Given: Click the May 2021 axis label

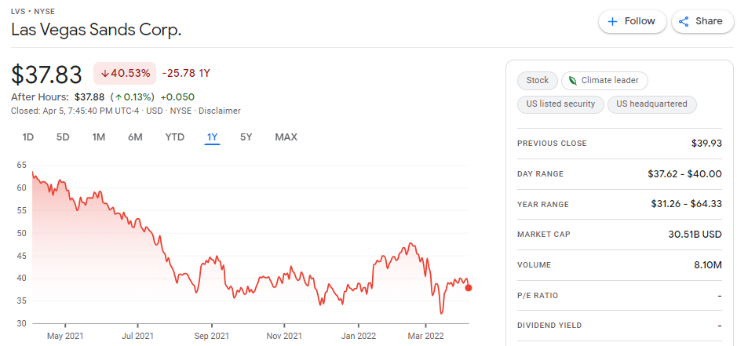Looking at the screenshot, I should (65, 336).
